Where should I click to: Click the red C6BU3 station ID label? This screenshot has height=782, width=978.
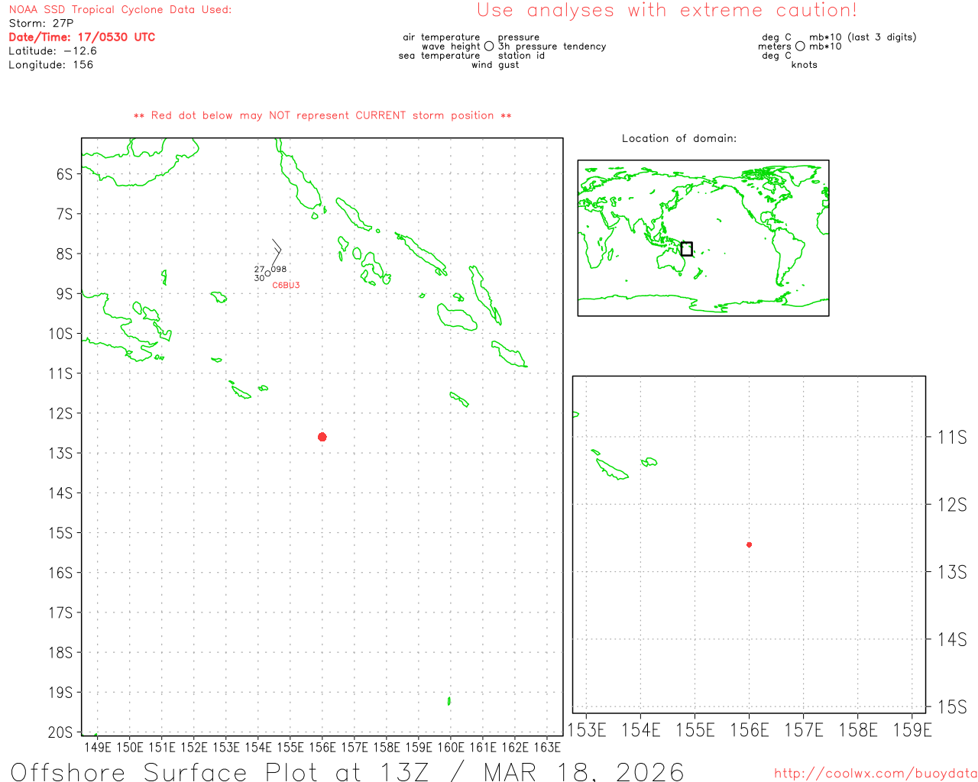click(286, 286)
